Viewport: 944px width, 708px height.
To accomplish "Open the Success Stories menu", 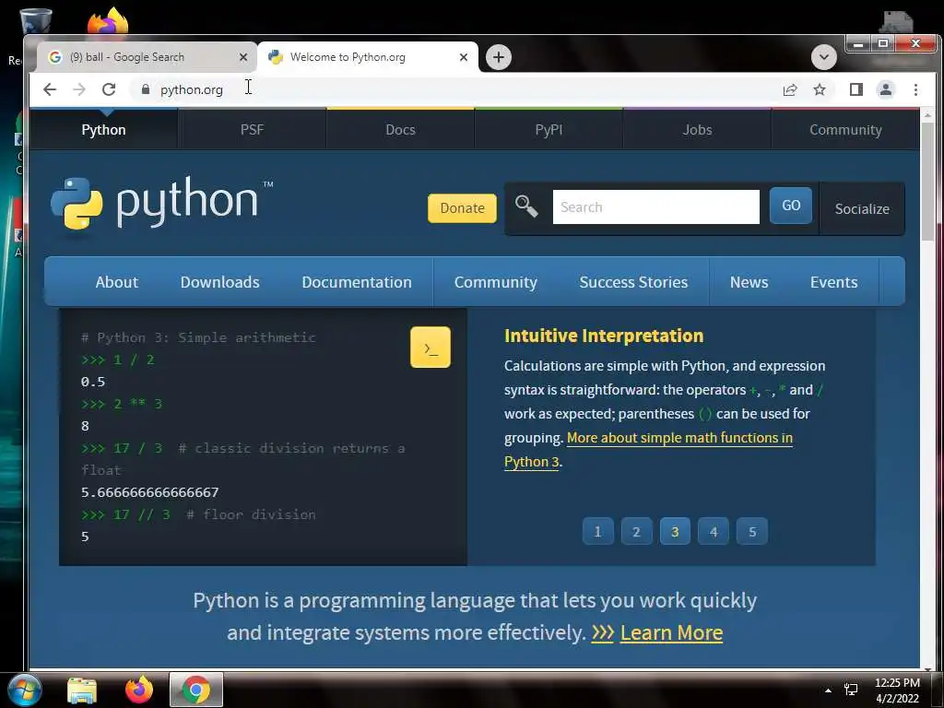I will click(x=633, y=282).
